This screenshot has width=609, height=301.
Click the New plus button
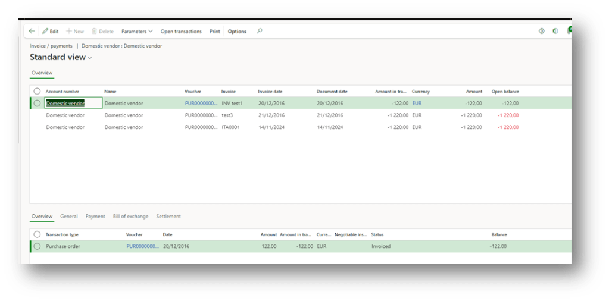pyautogui.click(x=74, y=31)
